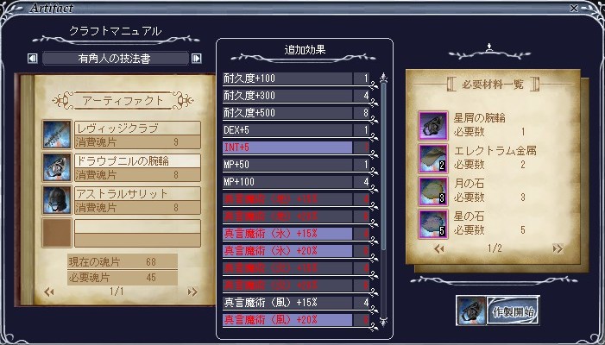Screen dimensions: 605x345
Task: Click the ドラウプニルの腕輪 bracelet icon
Action: (x=57, y=167)
